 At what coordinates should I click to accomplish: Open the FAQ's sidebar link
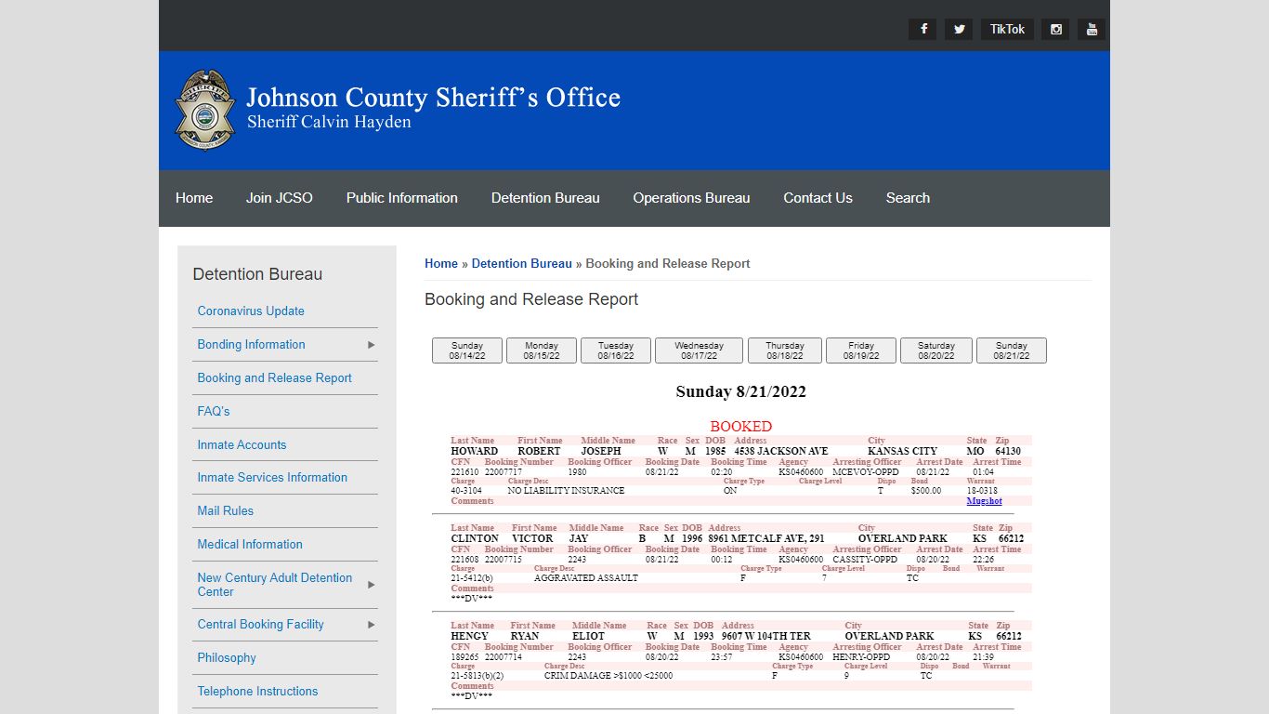click(x=214, y=411)
